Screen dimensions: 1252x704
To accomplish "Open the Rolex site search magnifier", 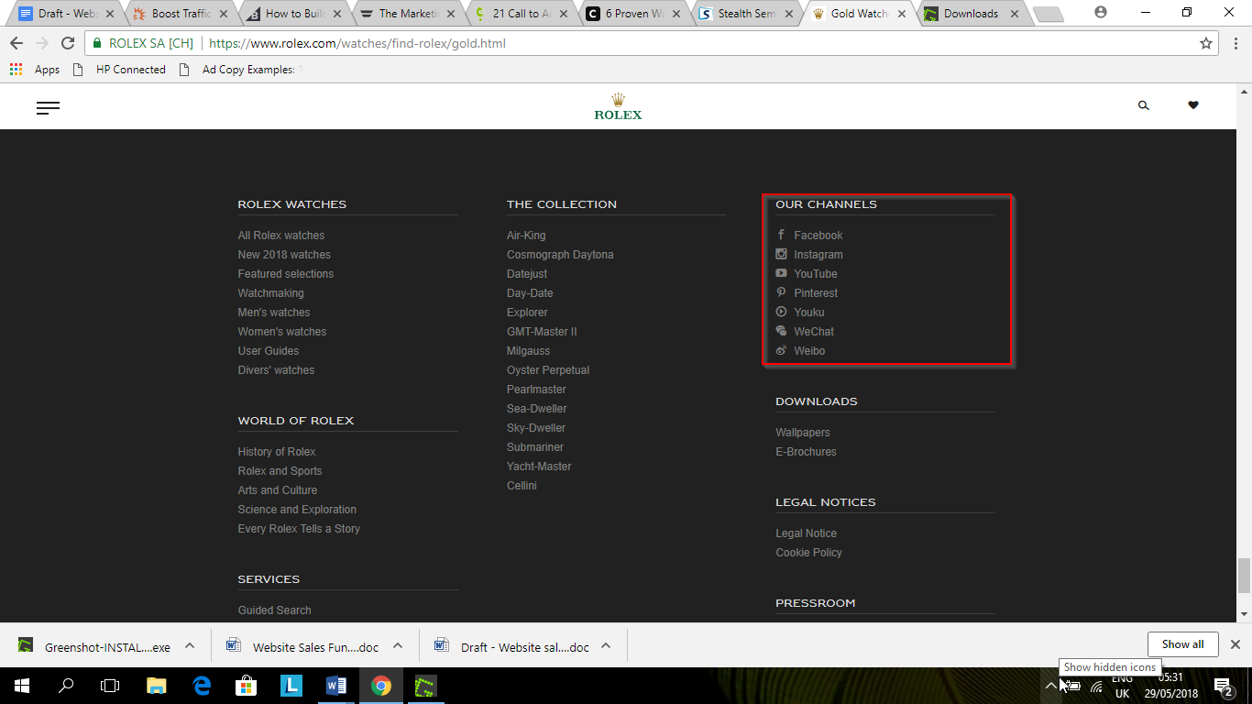I will point(1143,105).
